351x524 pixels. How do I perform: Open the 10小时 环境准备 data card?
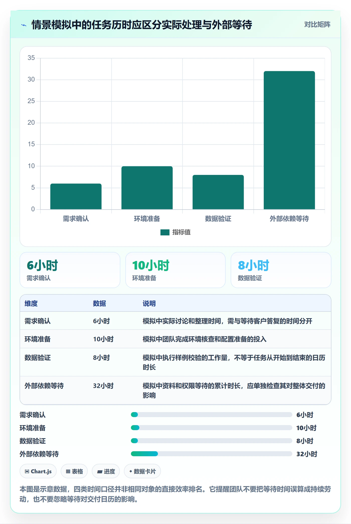(x=175, y=270)
